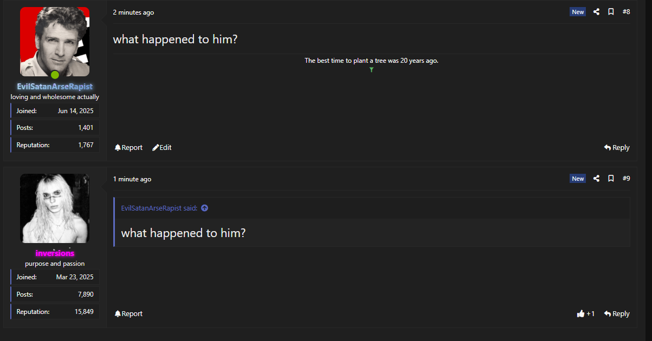Viewport: 652px width, 341px height.
Task: Open the avatar of post #8's author
Action: [x=55, y=42]
